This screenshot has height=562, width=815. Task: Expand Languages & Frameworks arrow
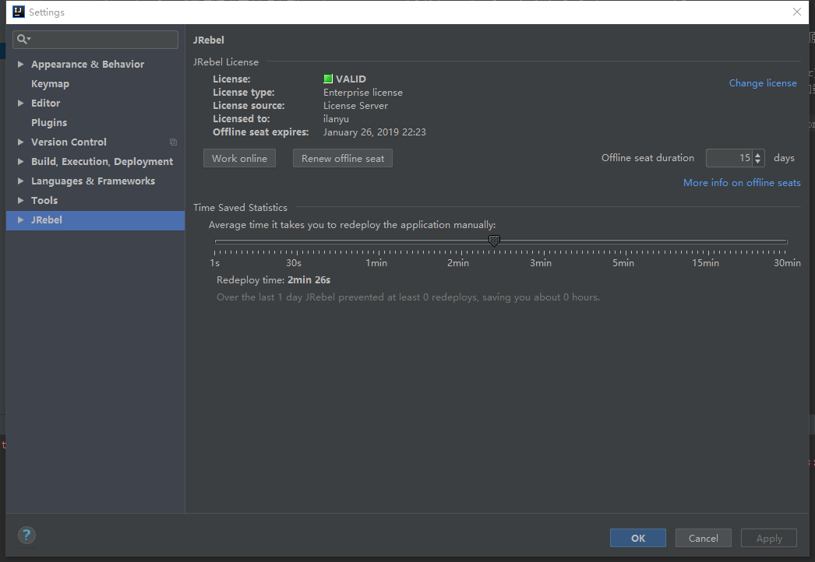tap(21, 181)
